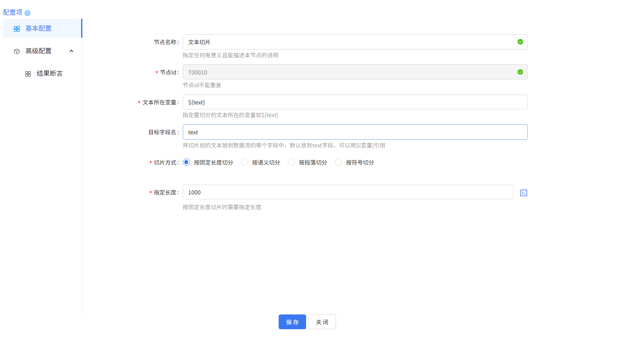
Task: Focus the 目标字段名 input field
Action: coord(355,132)
